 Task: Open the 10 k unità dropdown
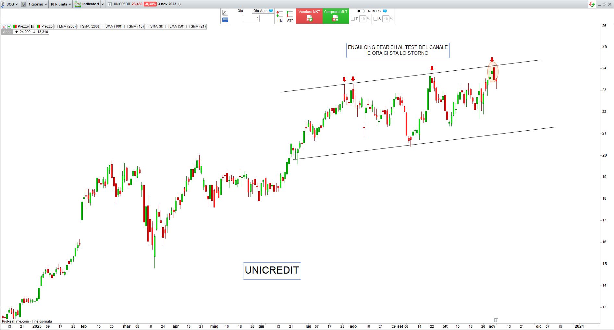(x=60, y=4)
